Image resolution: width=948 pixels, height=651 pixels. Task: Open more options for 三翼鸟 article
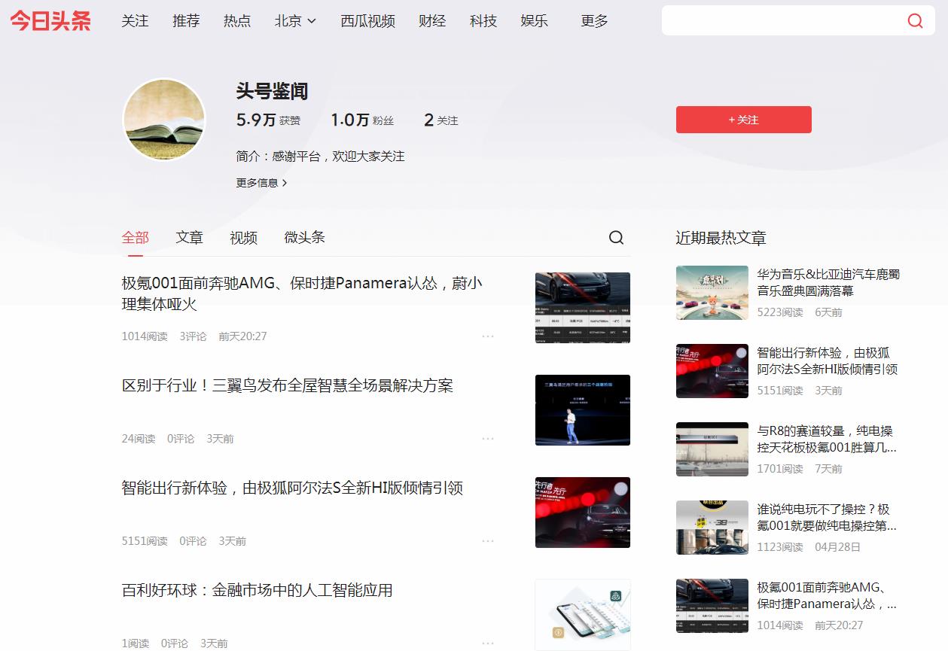(x=488, y=439)
